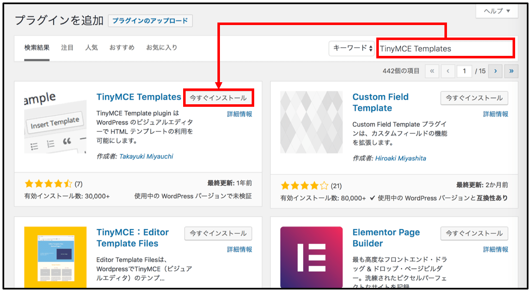The height and width of the screenshot is (292, 531).
Task: Open TinyMCE：Editor Template Files title
Action: 133,238
